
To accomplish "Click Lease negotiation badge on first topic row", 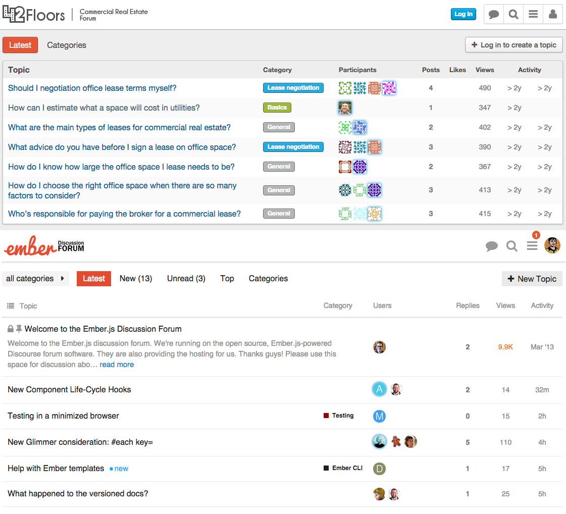I will (293, 88).
